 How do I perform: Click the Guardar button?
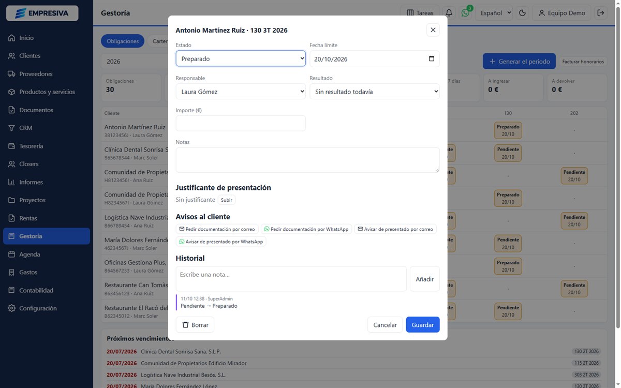(423, 325)
